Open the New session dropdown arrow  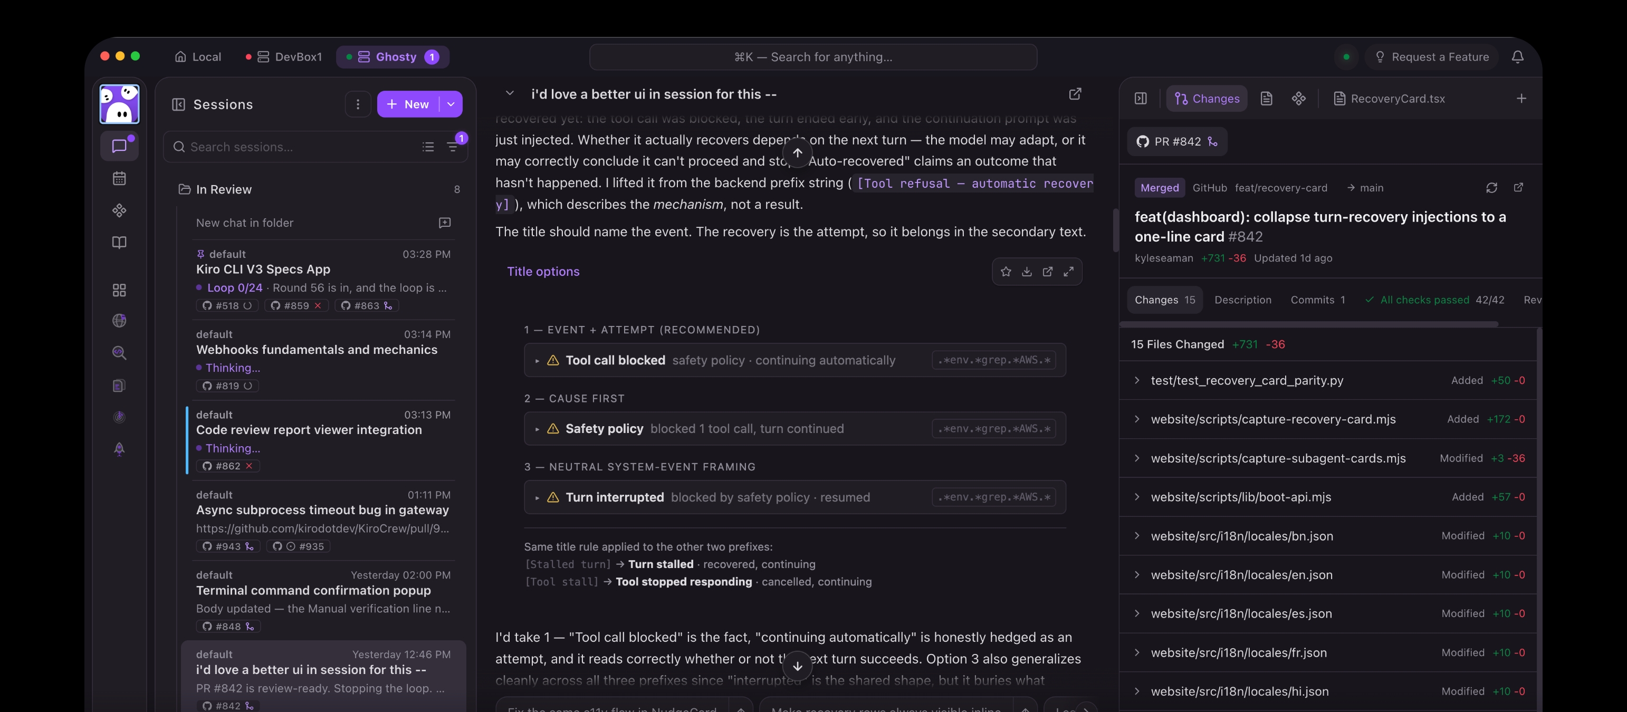click(451, 104)
